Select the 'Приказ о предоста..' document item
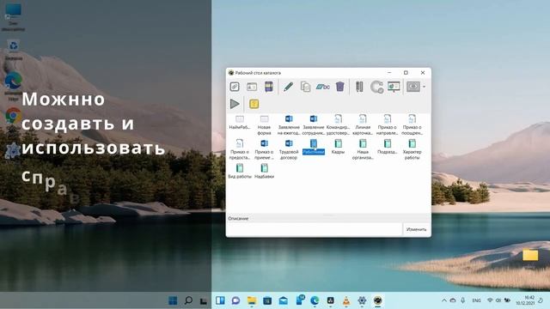Screen dimensions: 550x309 (x=240, y=149)
